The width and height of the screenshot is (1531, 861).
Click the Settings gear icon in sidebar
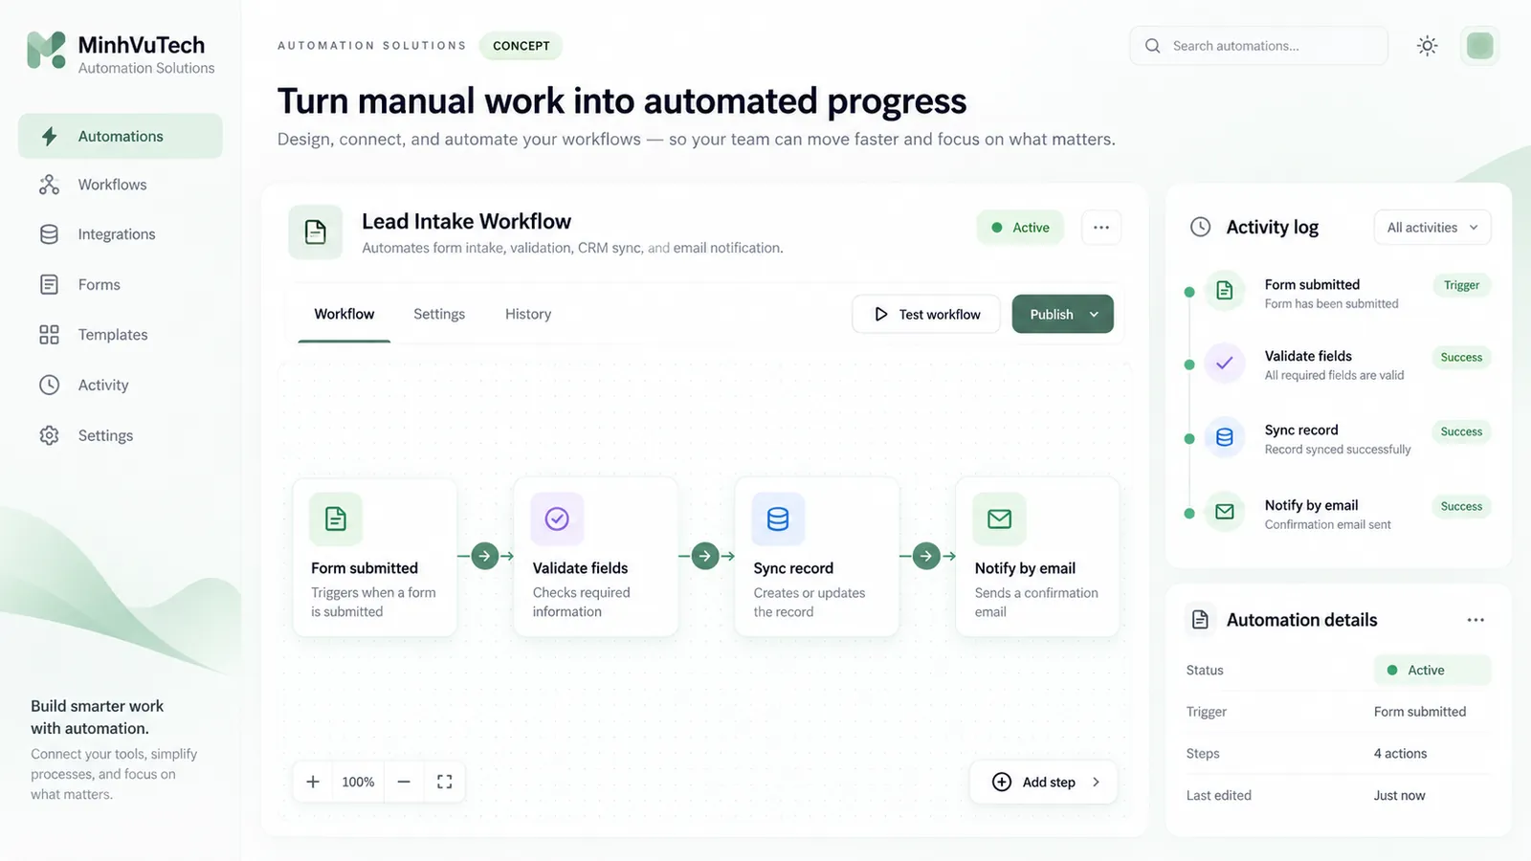[x=49, y=435]
